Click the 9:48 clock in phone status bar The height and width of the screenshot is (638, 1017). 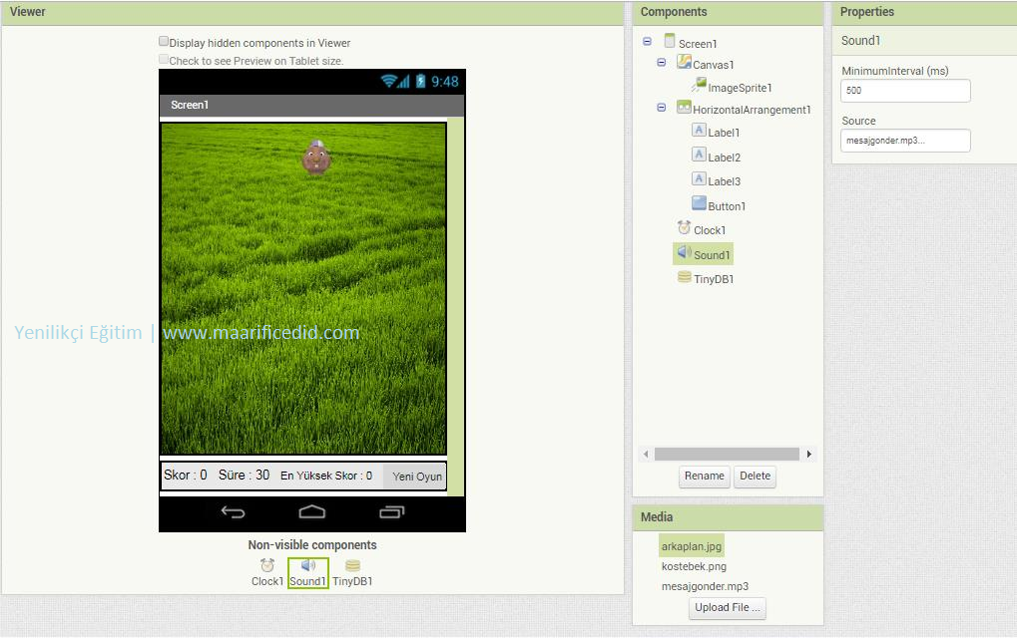445,82
